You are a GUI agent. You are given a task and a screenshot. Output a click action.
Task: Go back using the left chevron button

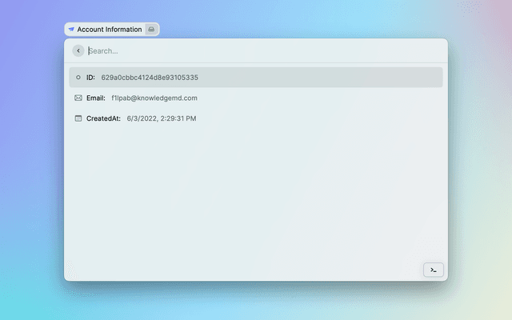point(78,50)
